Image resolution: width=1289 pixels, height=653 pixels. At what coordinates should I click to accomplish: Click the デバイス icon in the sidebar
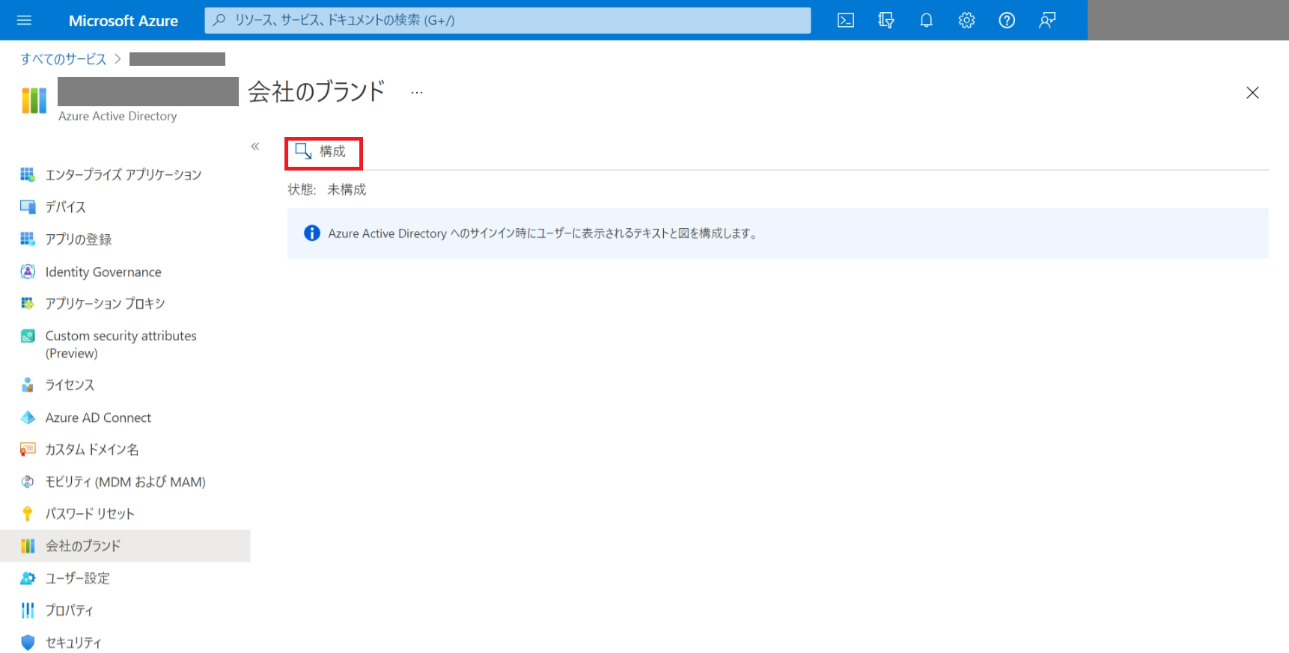point(28,206)
